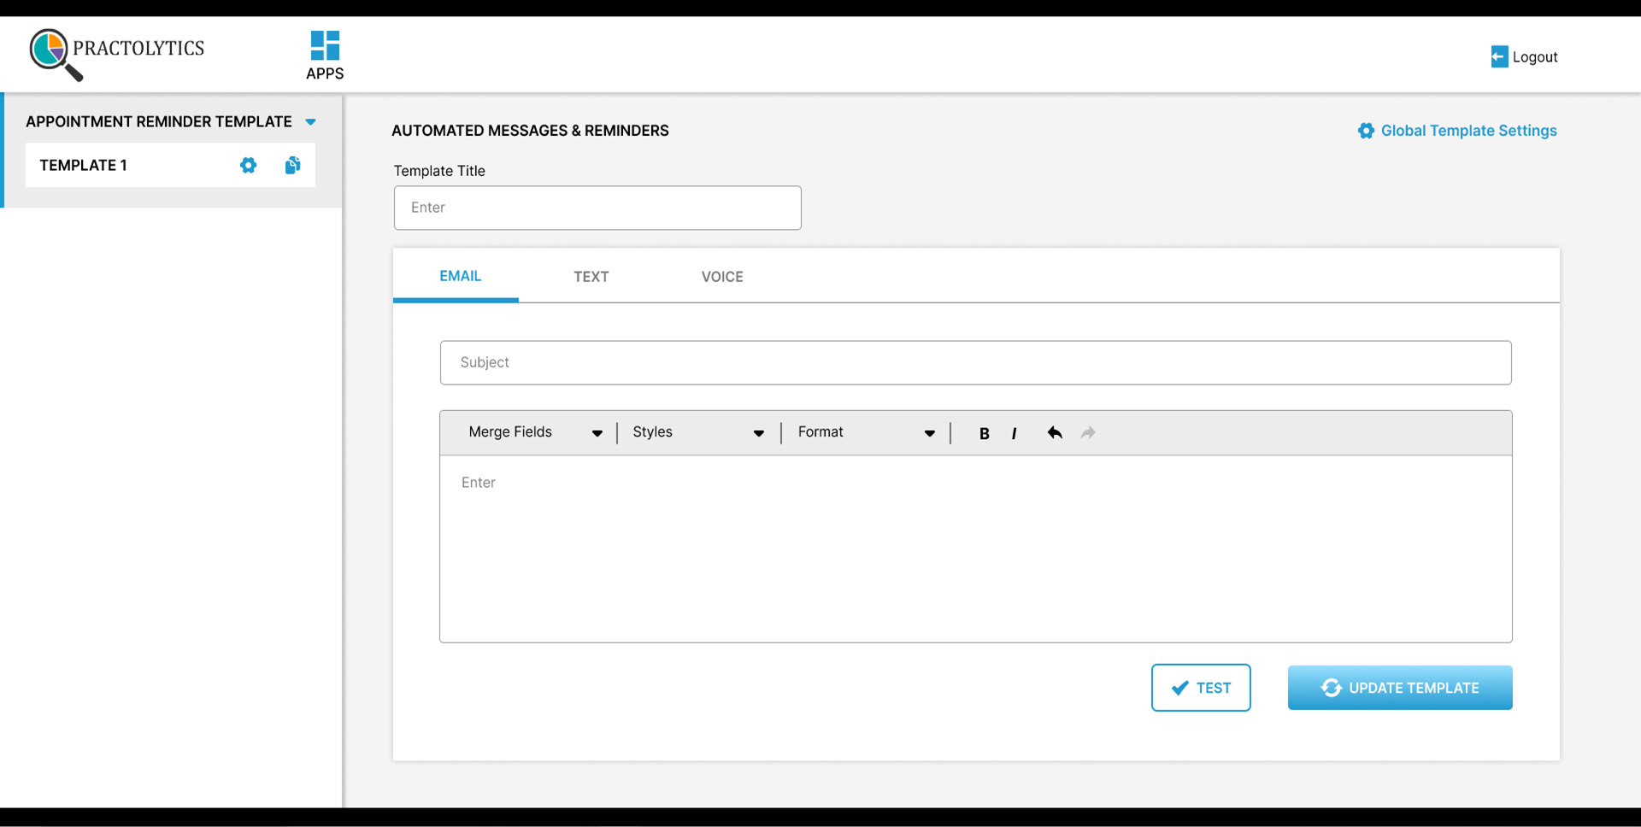Toggle italic formatting in editor
1641x827 pixels.
click(x=1014, y=433)
